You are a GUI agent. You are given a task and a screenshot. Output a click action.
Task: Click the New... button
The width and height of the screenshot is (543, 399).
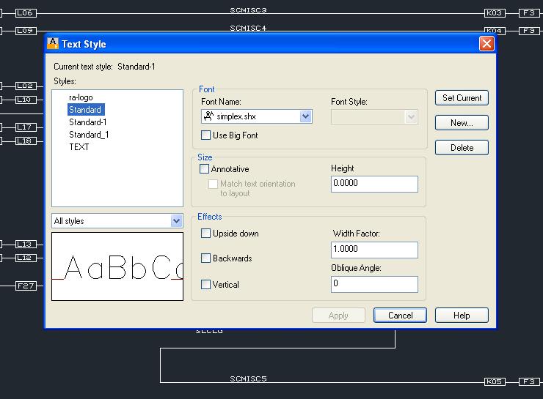[x=462, y=123]
